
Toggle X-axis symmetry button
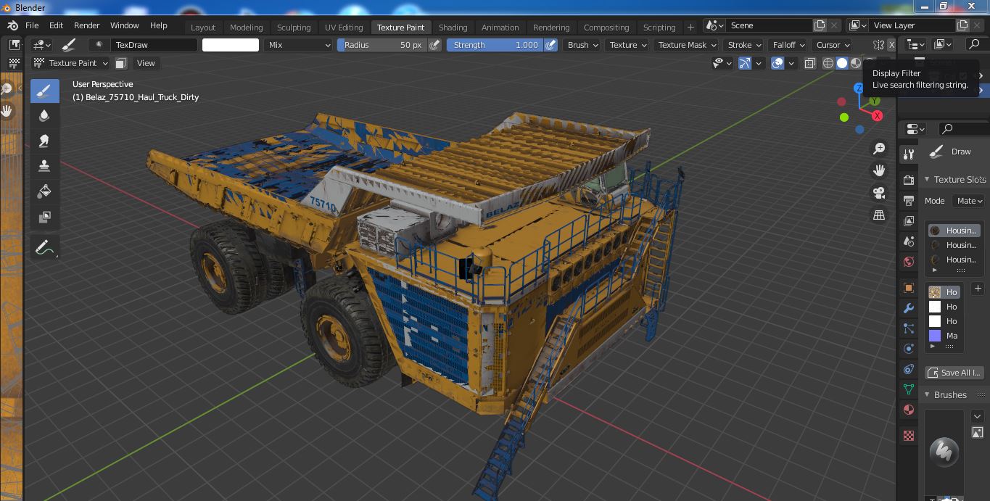(x=891, y=45)
